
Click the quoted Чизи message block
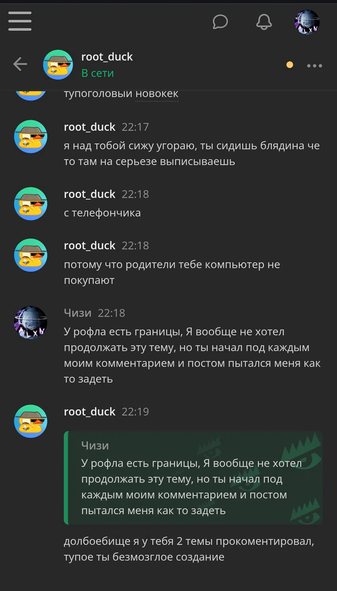pos(193,478)
